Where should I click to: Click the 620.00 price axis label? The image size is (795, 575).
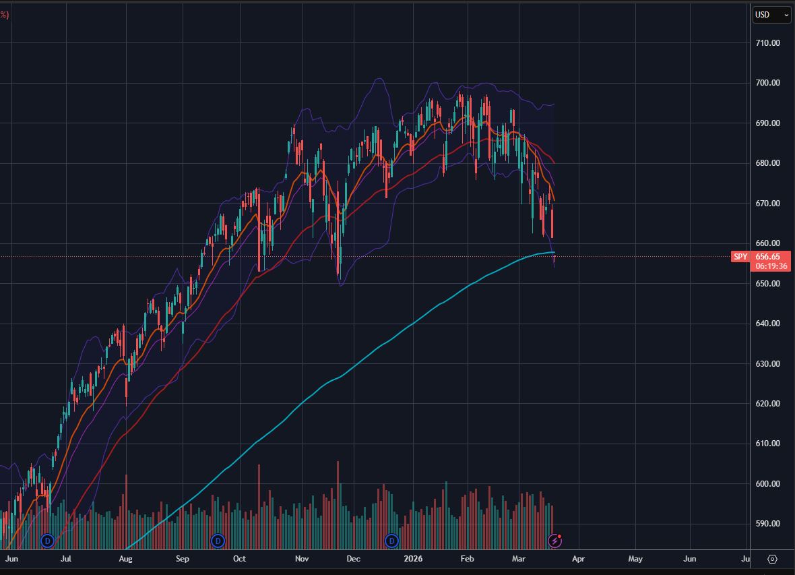(767, 404)
